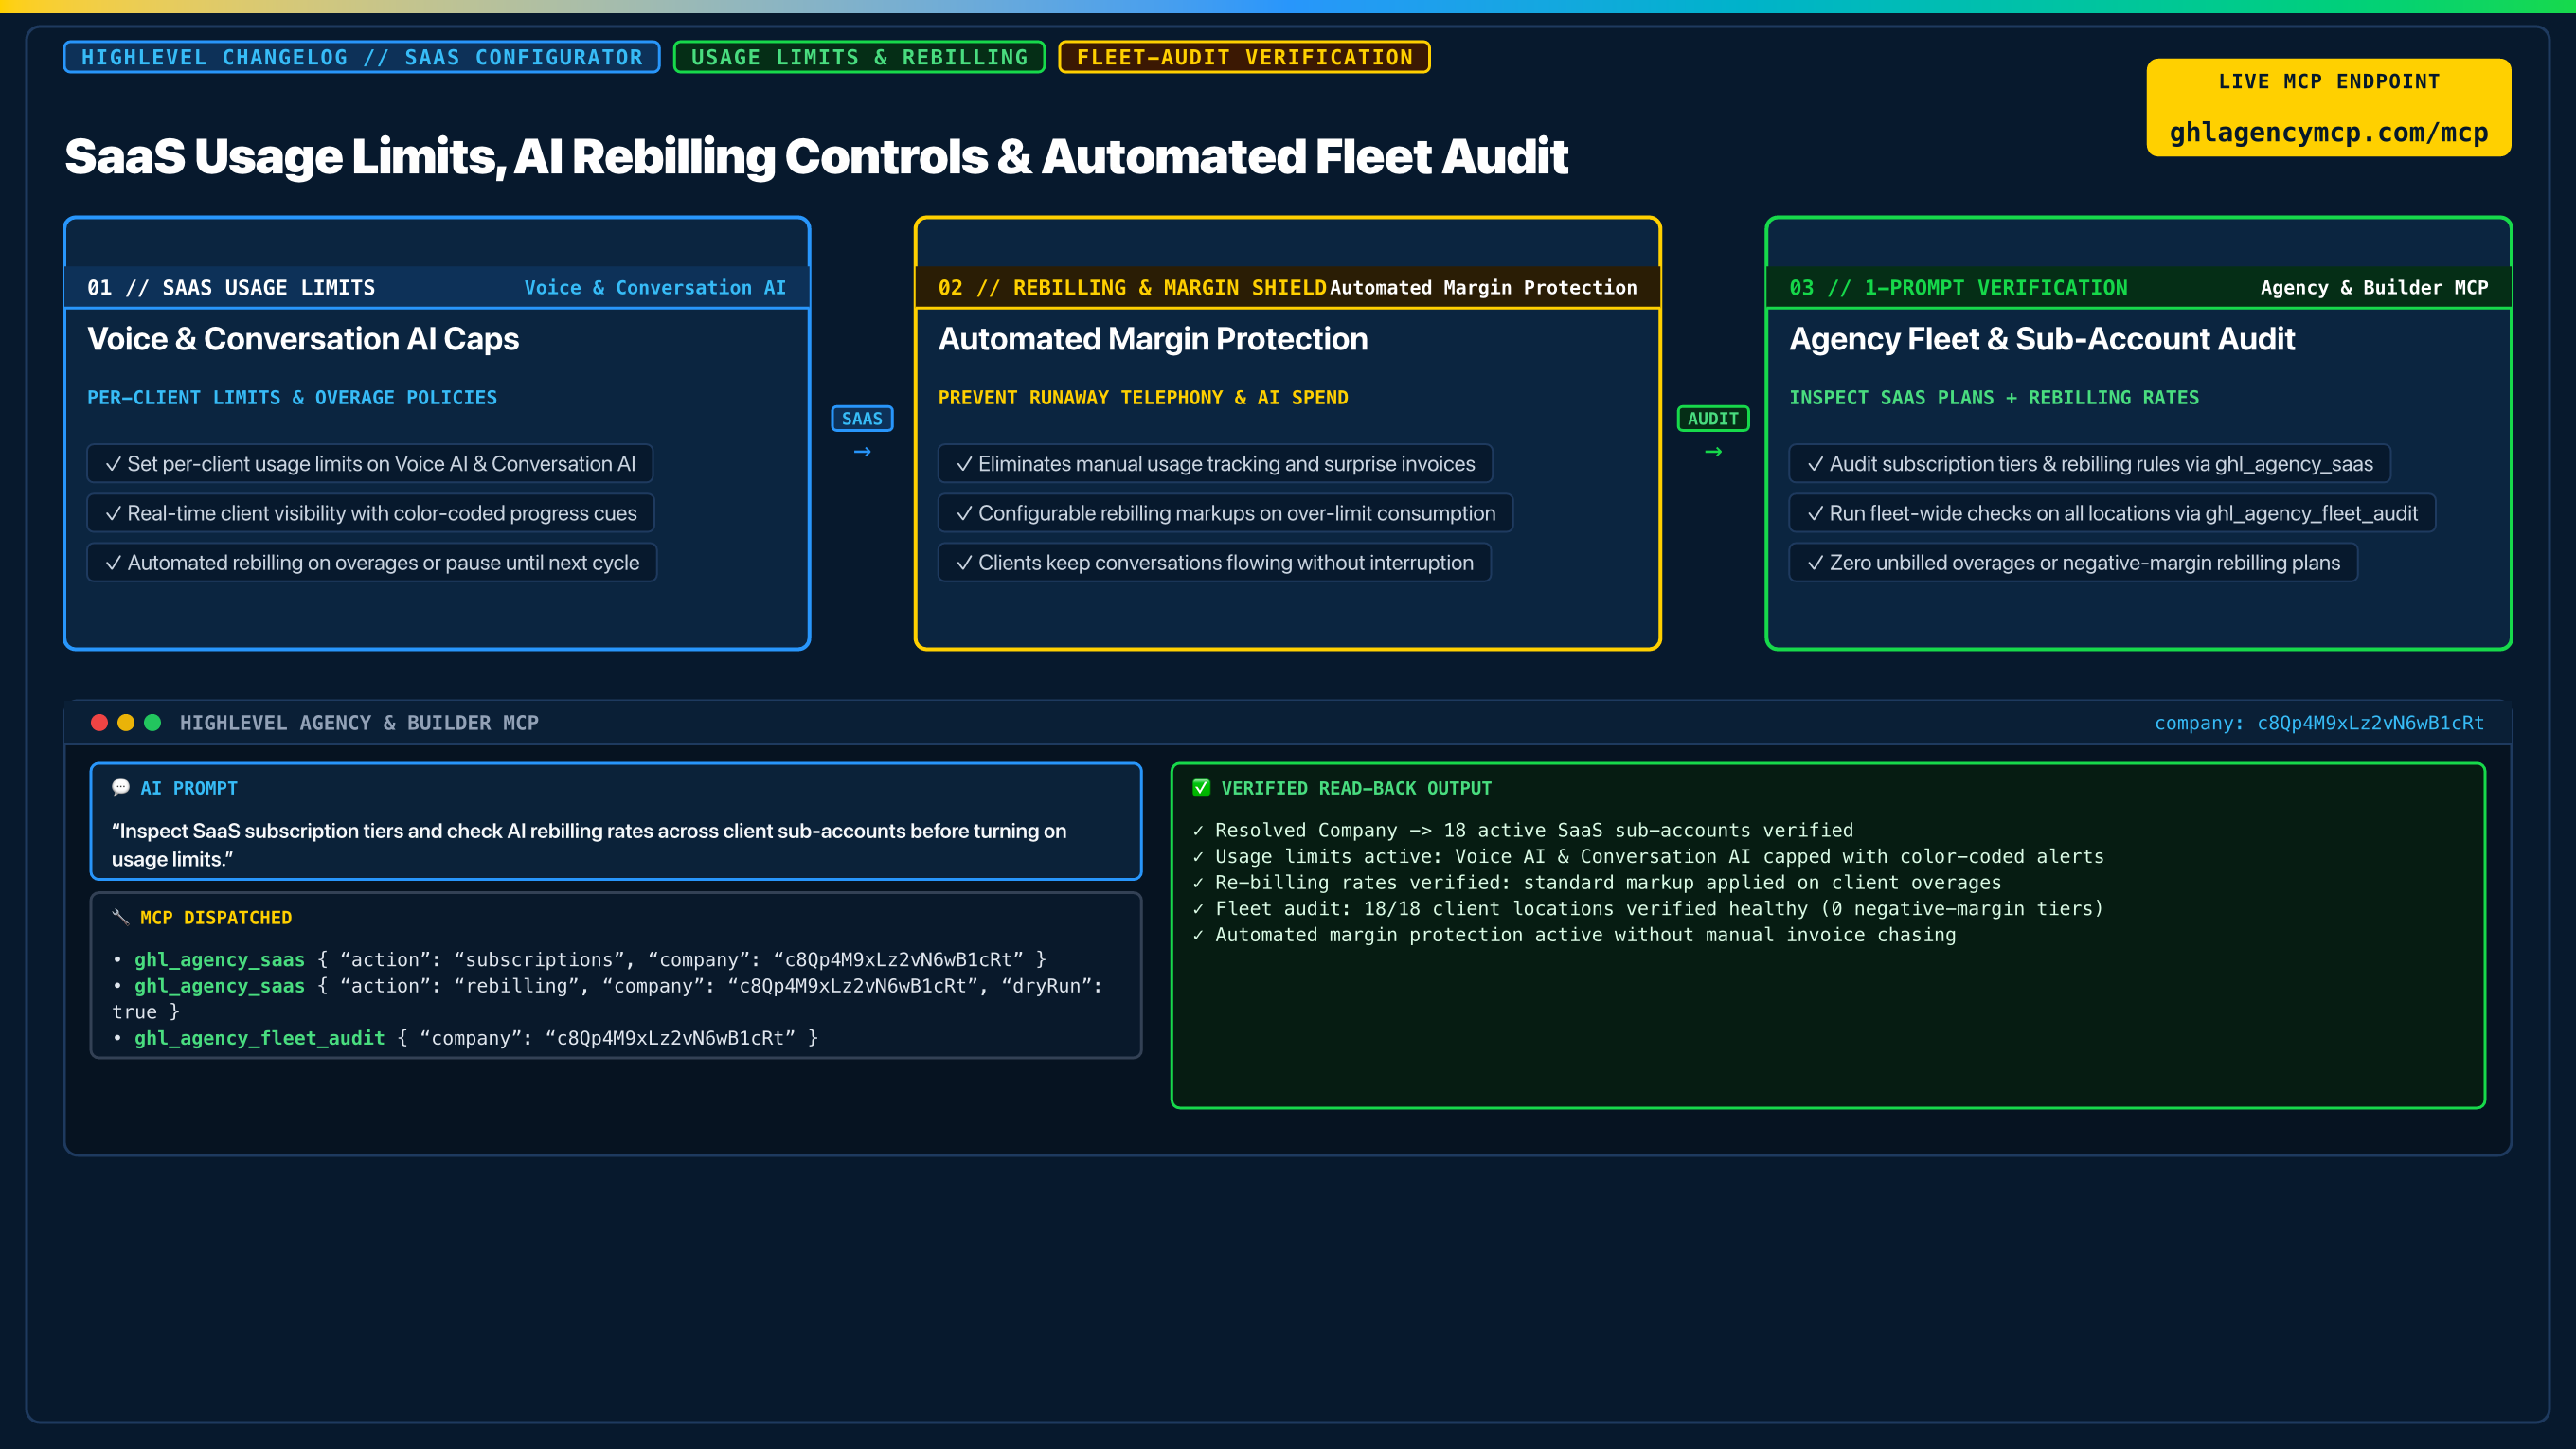The image size is (2576, 1449).
Task: Click Resolved Company 18 active sub-accounts line
Action: (x=1523, y=830)
